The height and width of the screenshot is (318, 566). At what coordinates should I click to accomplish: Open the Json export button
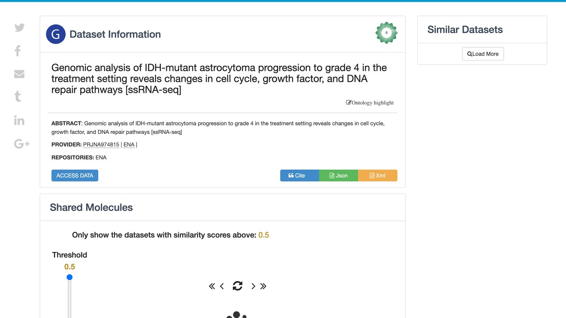(x=338, y=175)
